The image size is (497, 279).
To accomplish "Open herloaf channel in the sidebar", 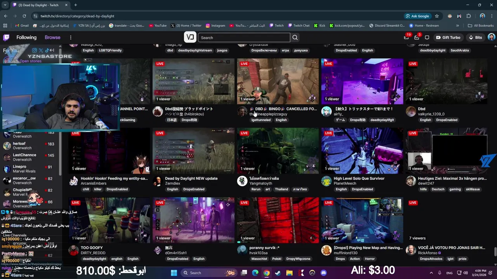I will tap(30, 146).
